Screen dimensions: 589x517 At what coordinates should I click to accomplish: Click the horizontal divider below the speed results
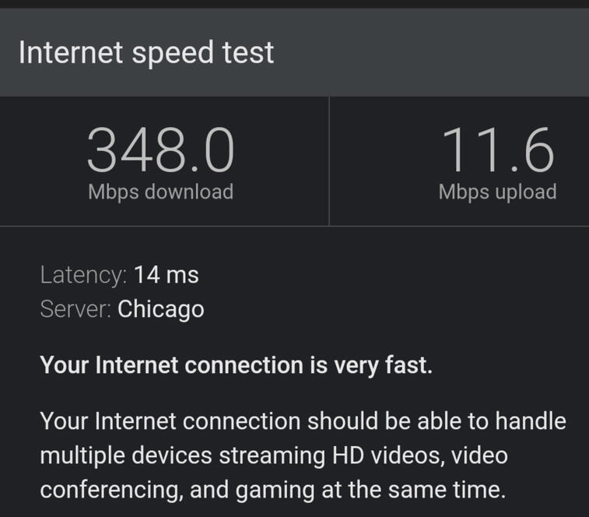[x=294, y=227]
